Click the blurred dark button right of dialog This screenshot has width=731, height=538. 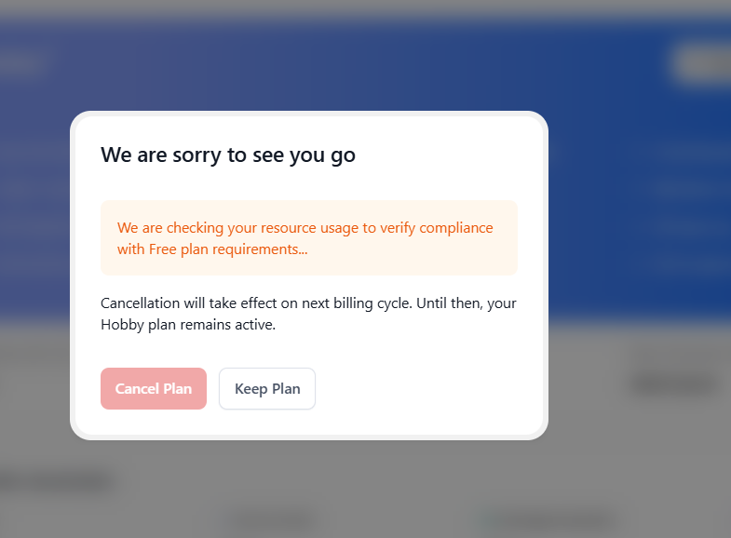click(675, 383)
